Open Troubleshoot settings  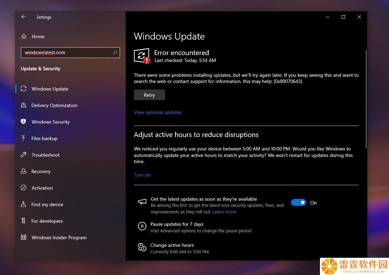[46, 155]
